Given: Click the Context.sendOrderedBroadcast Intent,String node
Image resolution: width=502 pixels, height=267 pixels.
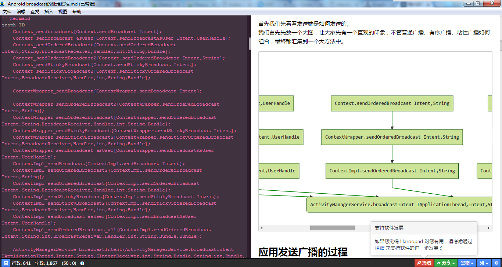Looking at the screenshot, I should click(392, 103).
